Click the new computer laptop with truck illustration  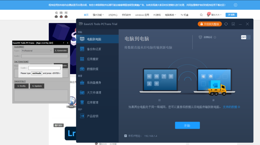coord(214,82)
